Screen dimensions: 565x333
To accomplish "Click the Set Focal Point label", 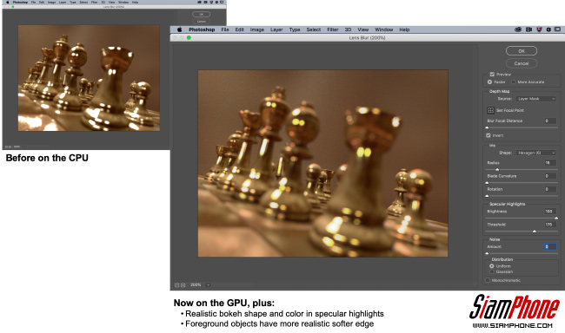I will click(510, 110).
